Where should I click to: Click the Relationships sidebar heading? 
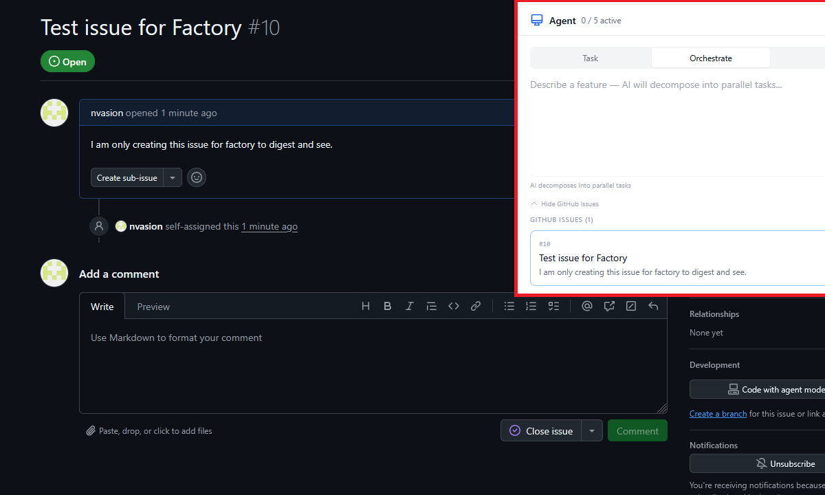pyautogui.click(x=714, y=313)
